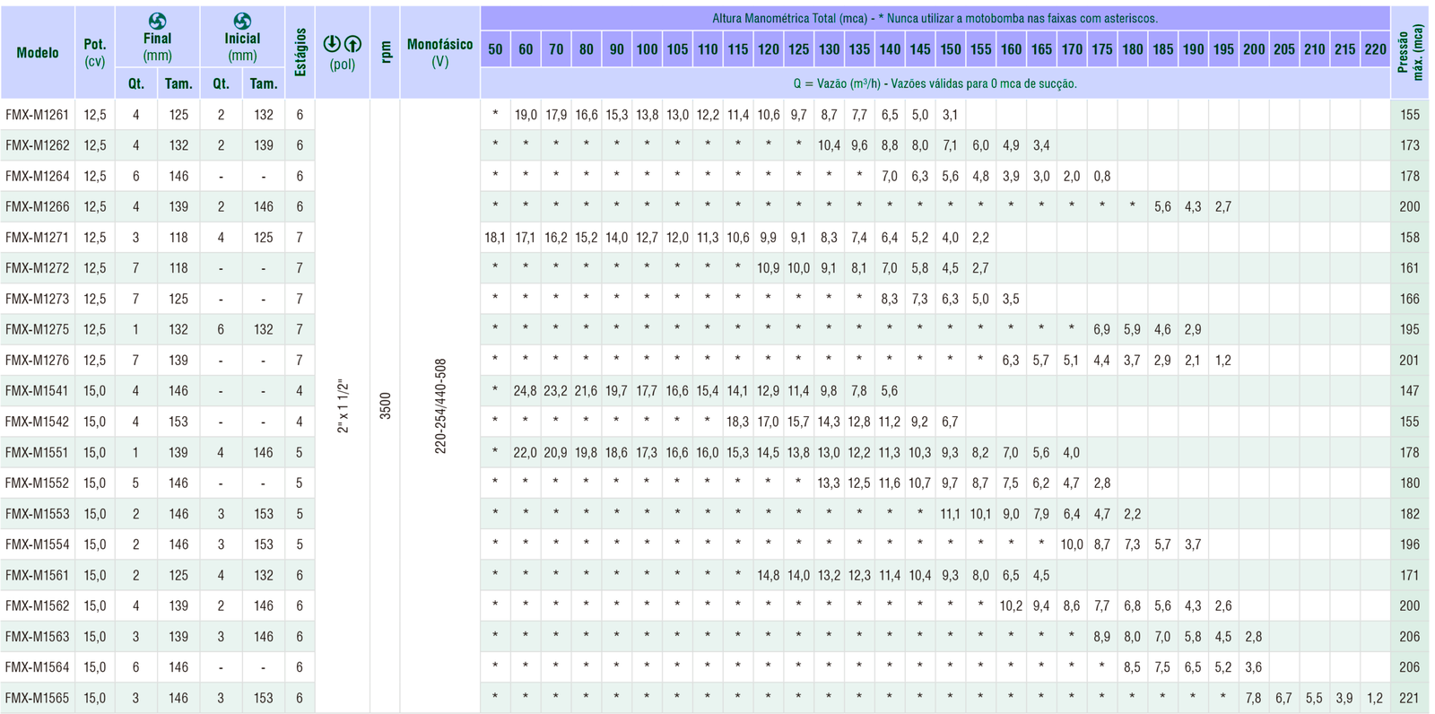Select the 3500 rpm value
Image resolution: width=1435 pixels, height=714 pixels.
[x=386, y=406]
